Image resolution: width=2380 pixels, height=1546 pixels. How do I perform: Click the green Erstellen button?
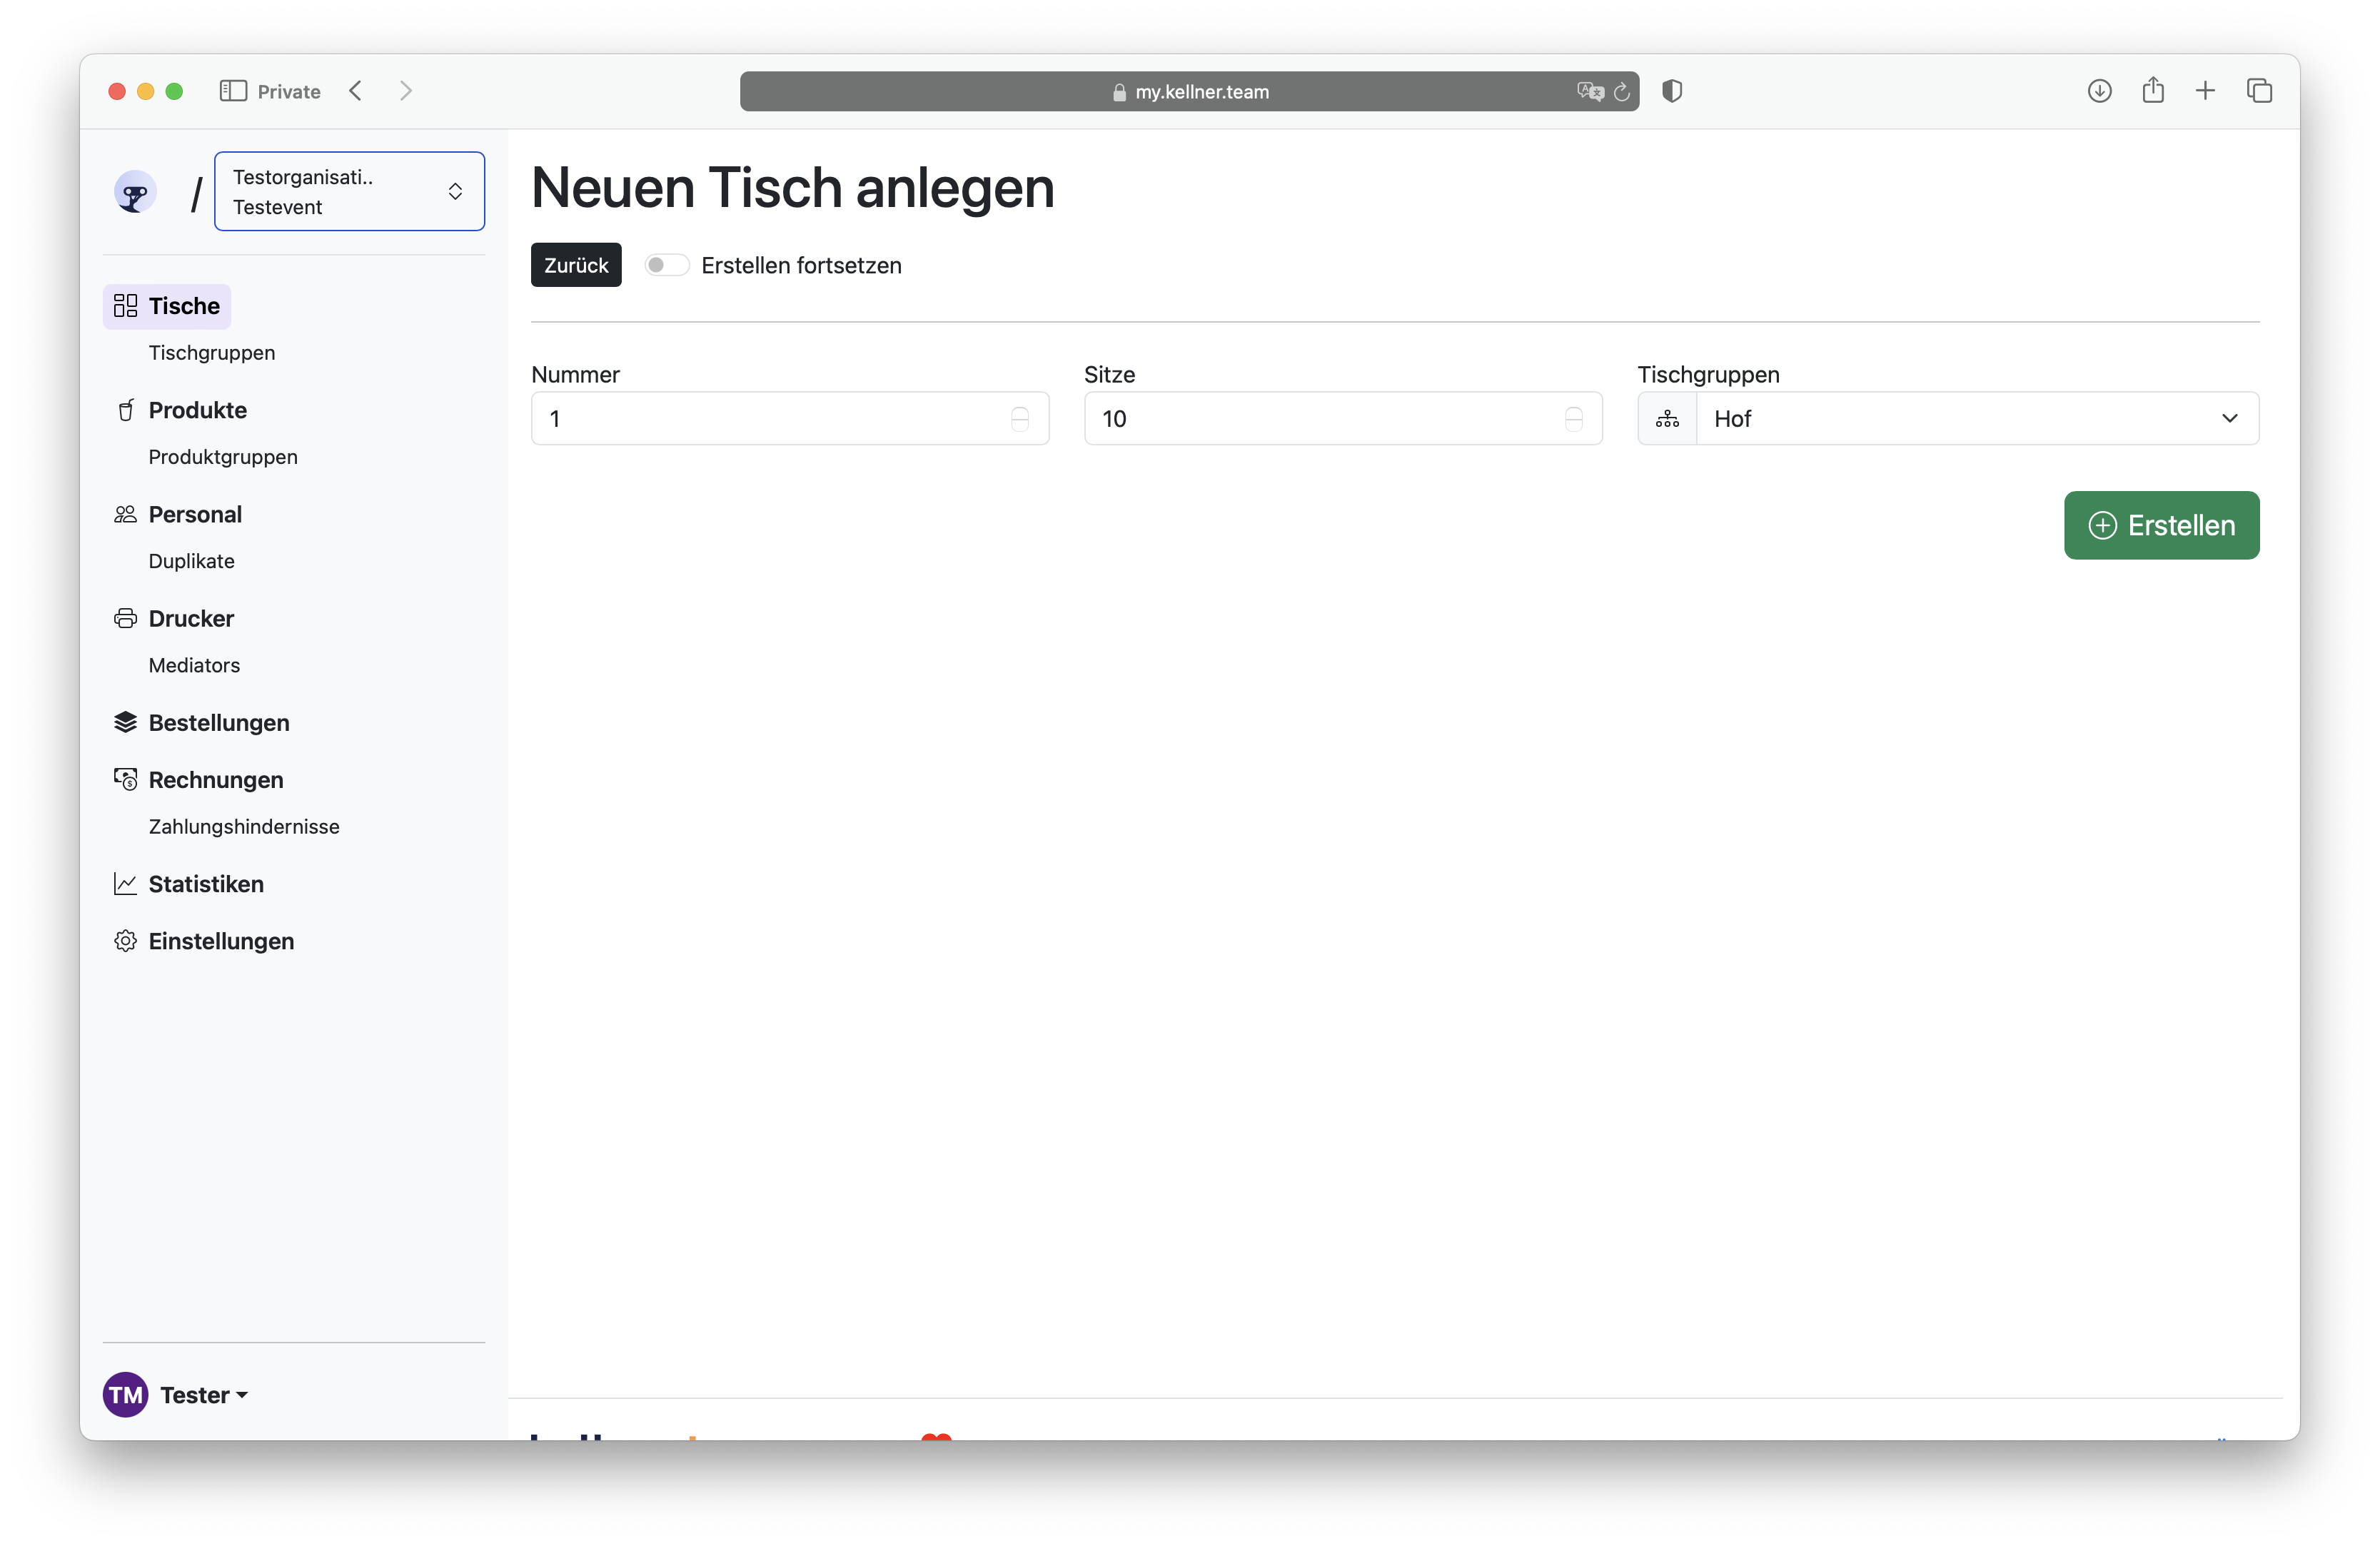click(x=2161, y=525)
